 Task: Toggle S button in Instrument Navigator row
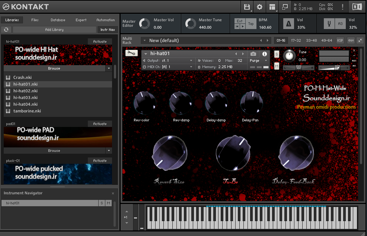tap(102, 203)
